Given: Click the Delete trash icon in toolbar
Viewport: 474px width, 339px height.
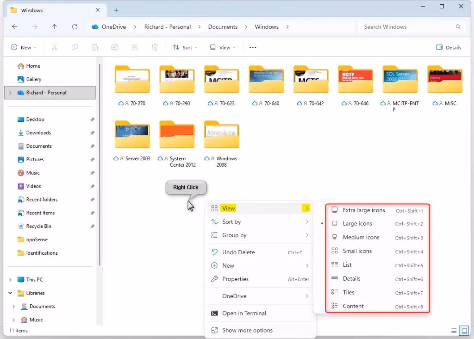Looking at the screenshot, I should tap(155, 47).
